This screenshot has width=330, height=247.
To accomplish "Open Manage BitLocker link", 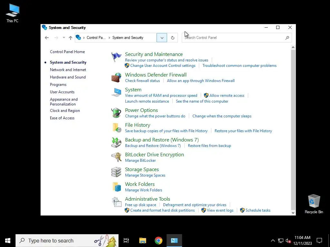I will 141,160.
